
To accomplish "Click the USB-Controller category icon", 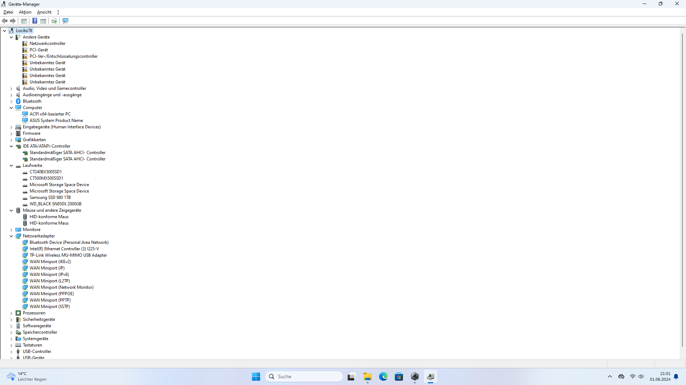I will tap(18, 351).
